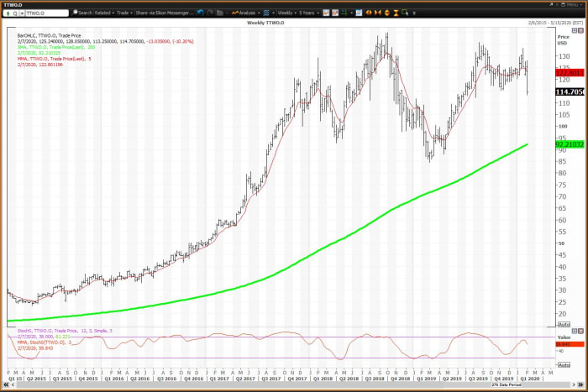Toggle Auto scale on price axis
Screen dimensions: 588x392
click(x=563, y=324)
